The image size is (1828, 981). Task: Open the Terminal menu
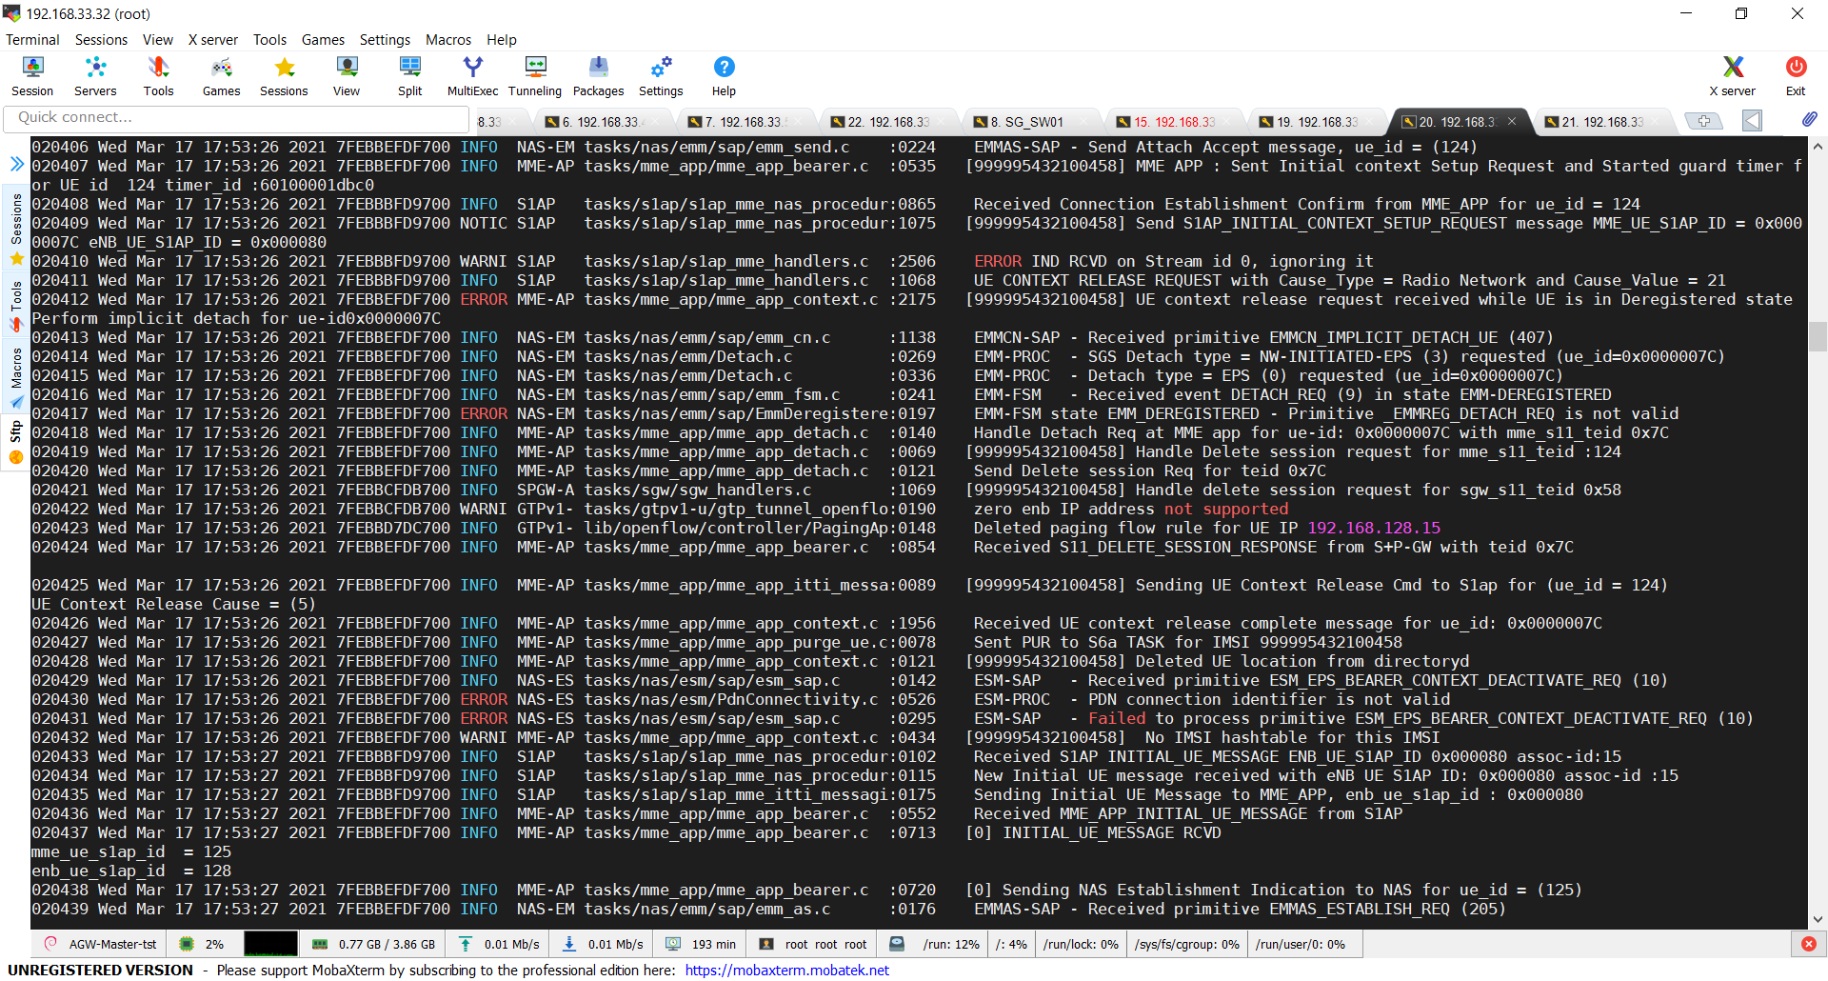pyautogui.click(x=32, y=39)
